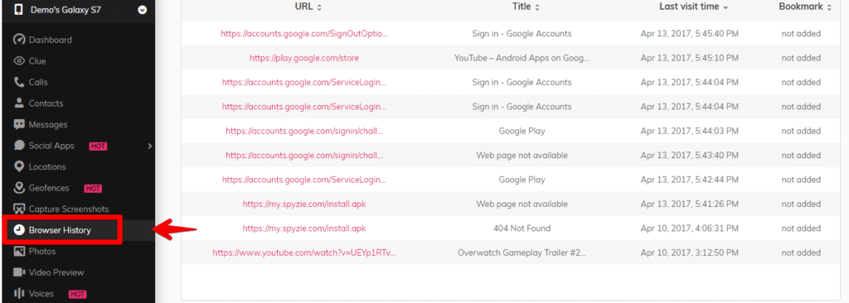The image size is (849, 303).
Task: Click the timestamp 'Apr 13, 2017, 5:45:40 PM'
Action: (x=690, y=34)
